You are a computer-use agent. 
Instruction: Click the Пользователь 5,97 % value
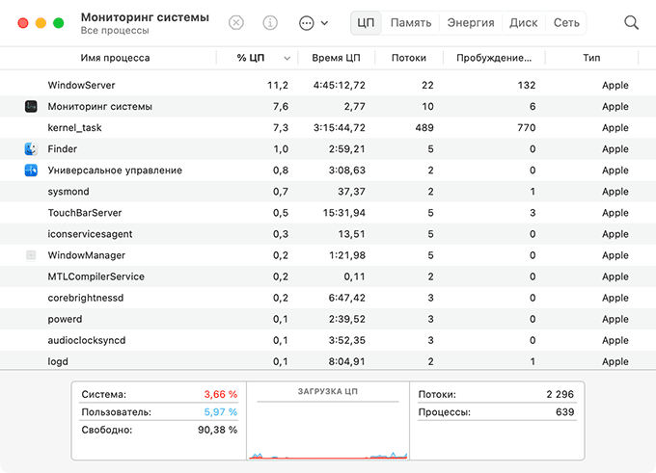click(221, 411)
